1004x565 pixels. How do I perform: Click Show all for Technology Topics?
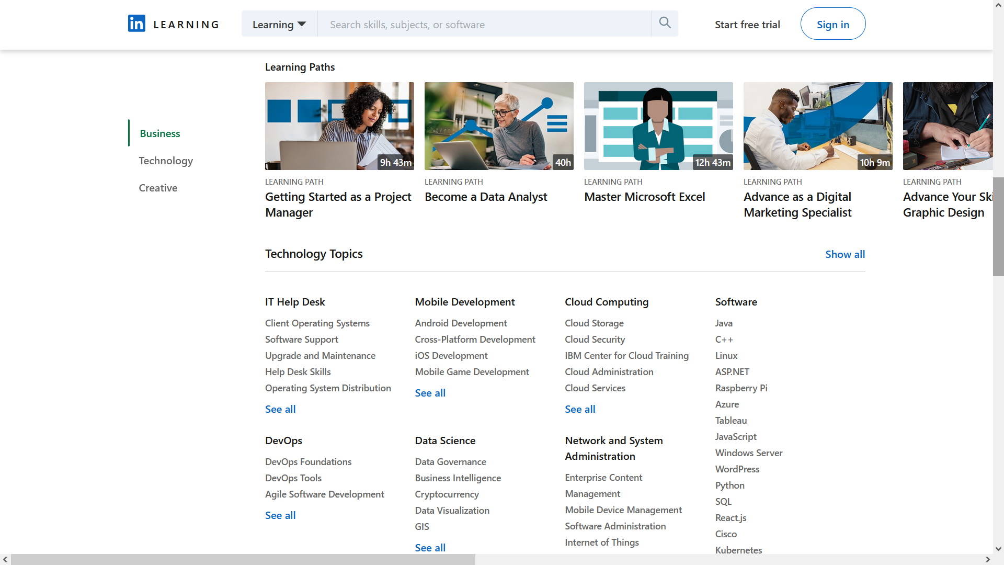(x=845, y=254)
